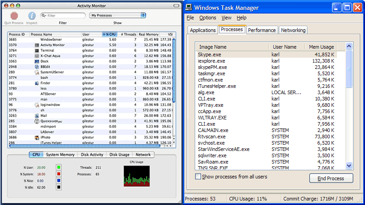The width and height of the screenshot is (365, 205).
Task: Sort by the % CPU column
Action: [109, 34]
